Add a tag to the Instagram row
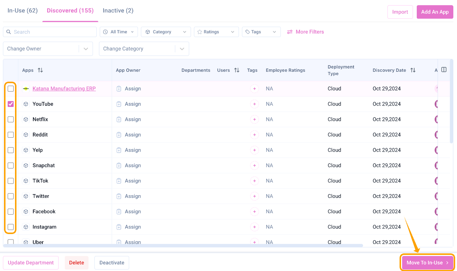Screen dimensions: 457x271 [254, 227]
